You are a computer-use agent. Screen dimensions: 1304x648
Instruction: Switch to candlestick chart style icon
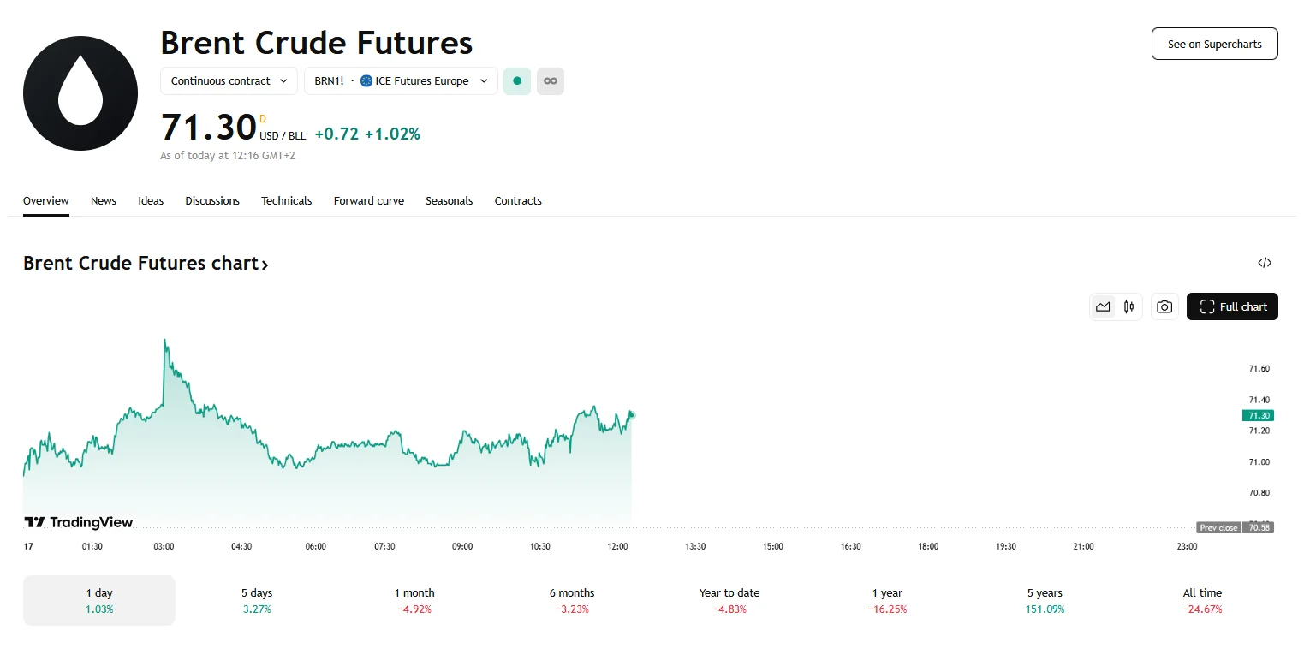coord(1129,306)
